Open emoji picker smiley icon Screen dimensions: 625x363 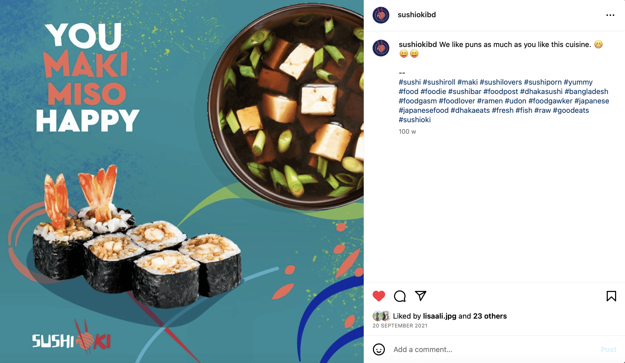379,349
